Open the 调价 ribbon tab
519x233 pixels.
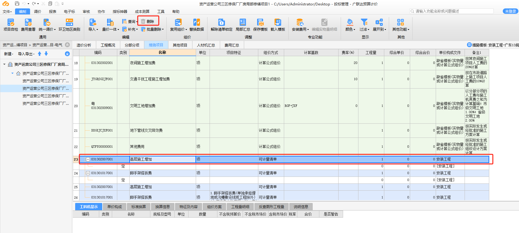[x=38, y=12]
